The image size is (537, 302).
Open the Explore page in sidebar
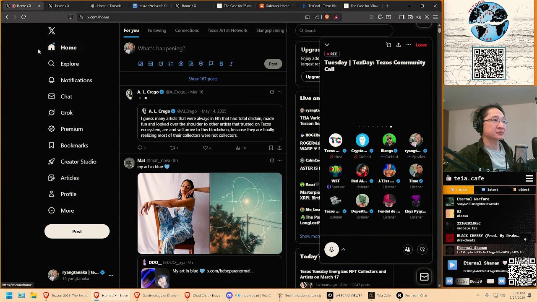click(x=64, y=64)
